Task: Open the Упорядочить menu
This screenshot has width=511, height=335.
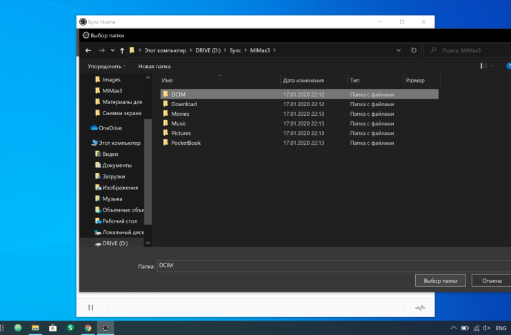Action: tap(106, 66)
